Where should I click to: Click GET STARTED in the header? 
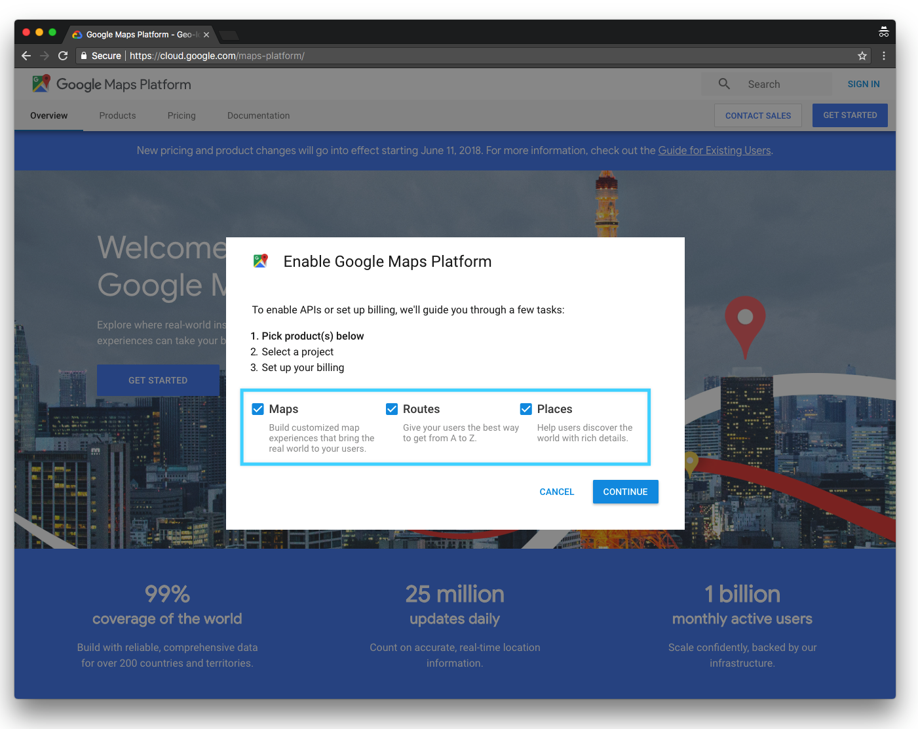tap(850, 115)
